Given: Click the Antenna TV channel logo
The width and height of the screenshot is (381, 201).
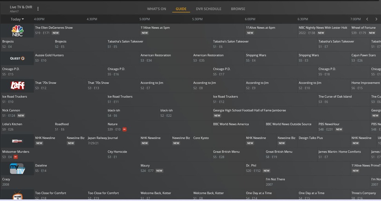Looking at the screenshot, I should tap(18, 196).
